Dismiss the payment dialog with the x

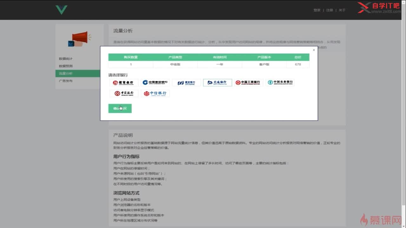tap(314, 50)
